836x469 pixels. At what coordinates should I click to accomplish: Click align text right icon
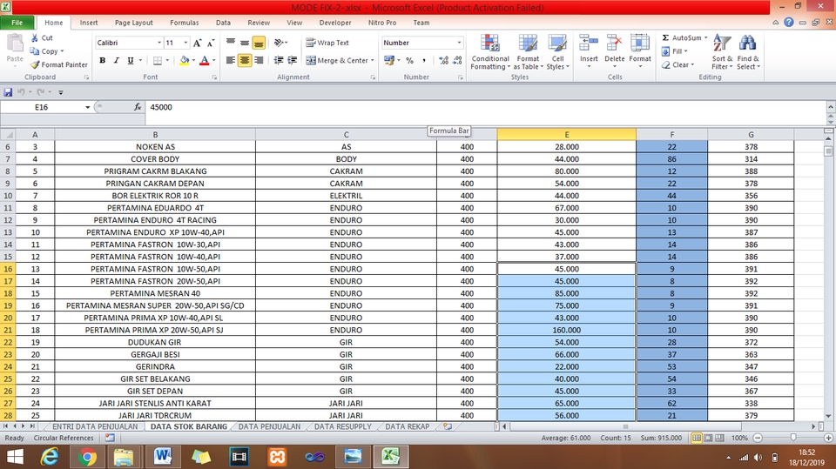[259, 60]
